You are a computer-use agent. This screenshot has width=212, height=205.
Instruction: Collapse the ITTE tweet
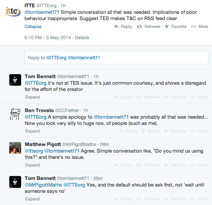tap(33, 26)
